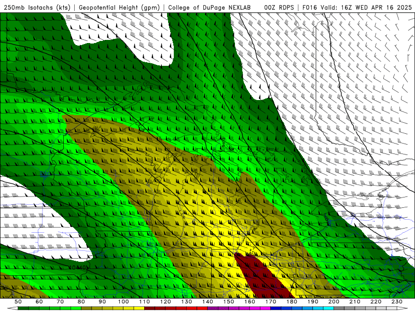Click the legend value "50"

click(x=18, y=302)
